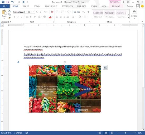
Task: Open the undo history dropdown arrow
Action: pyautogui.click(x=15, y=2)
